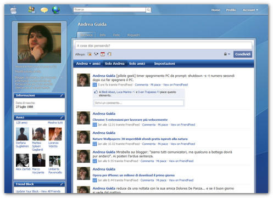This screenshot has width=273, height=198.
Task: Attach a link using the link icon
Action: [109, 54]
